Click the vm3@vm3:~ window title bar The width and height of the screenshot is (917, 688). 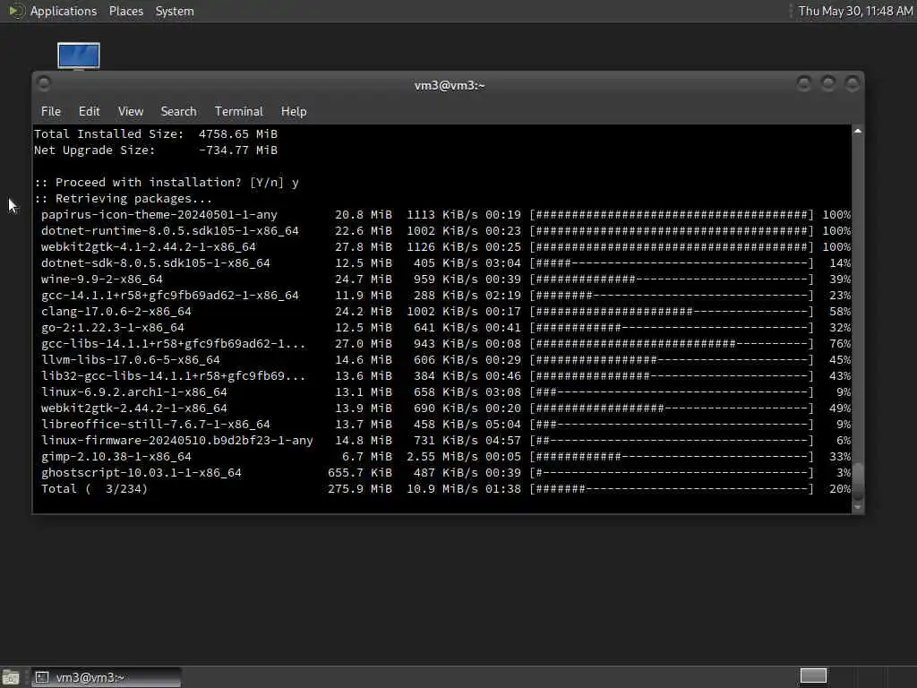pos(450,85)
